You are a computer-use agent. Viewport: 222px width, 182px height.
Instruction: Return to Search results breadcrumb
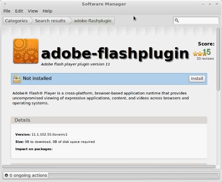(x=50, y=21)
